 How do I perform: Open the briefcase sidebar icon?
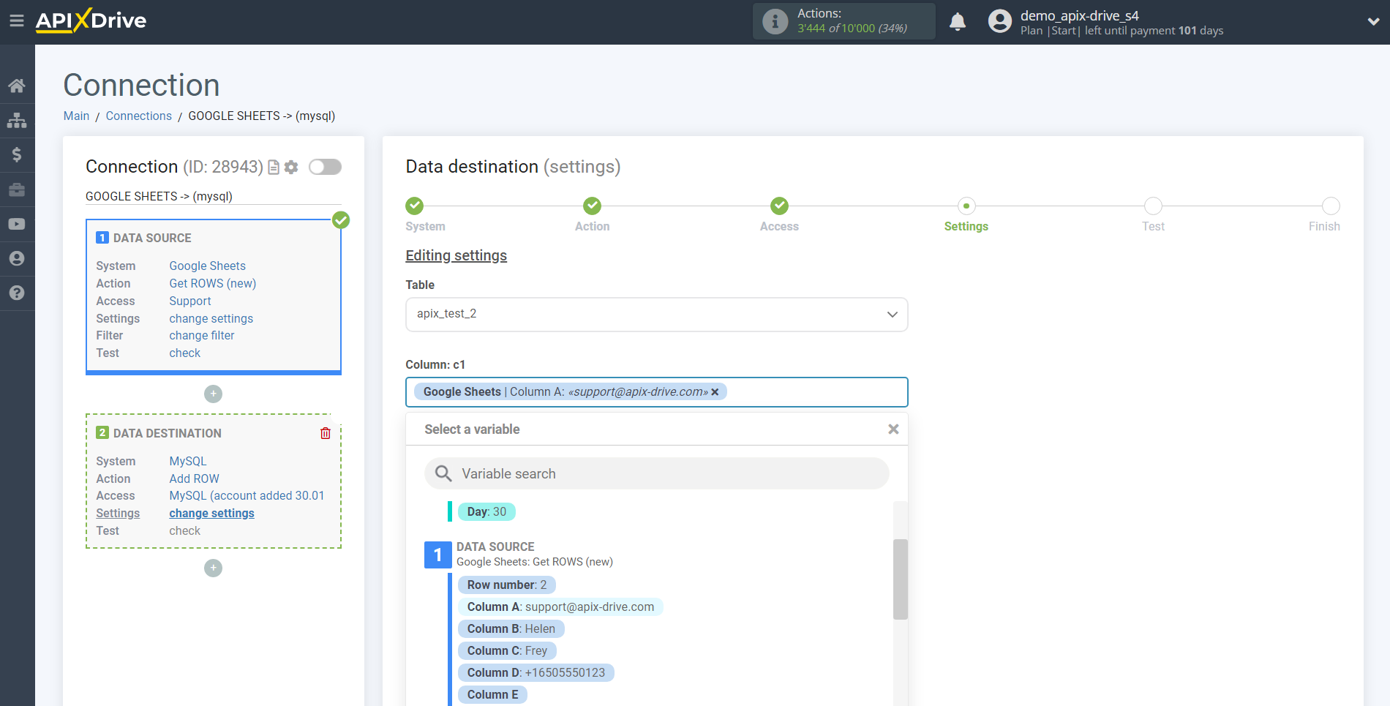(x=17, y=189)
